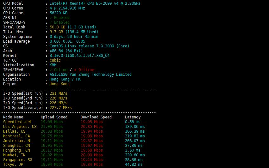Click the CPU model text Intel(R) Xeon(R) E5-2699

click(95, 3)
